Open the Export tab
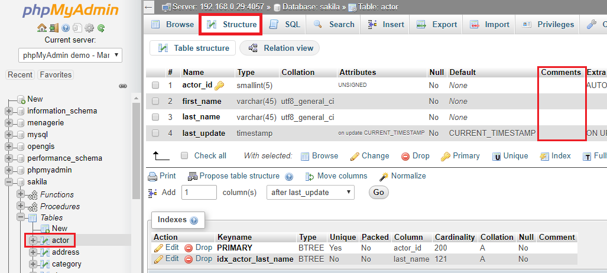Image resolution: width=607 pixels, height=273 pixels. (437, 24)
